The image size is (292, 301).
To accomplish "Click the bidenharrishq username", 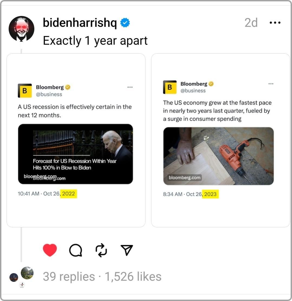I will tap(80, 23).
